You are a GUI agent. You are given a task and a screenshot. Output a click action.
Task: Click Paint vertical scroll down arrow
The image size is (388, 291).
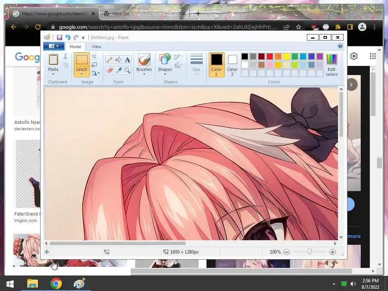(x=341, y=237)
